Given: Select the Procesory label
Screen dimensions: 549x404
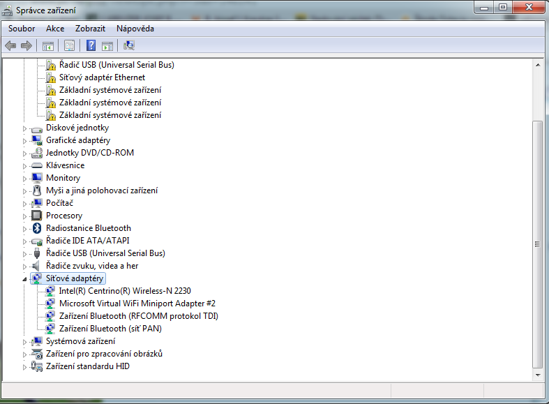Looking at the screenshot, I should 64,216.
